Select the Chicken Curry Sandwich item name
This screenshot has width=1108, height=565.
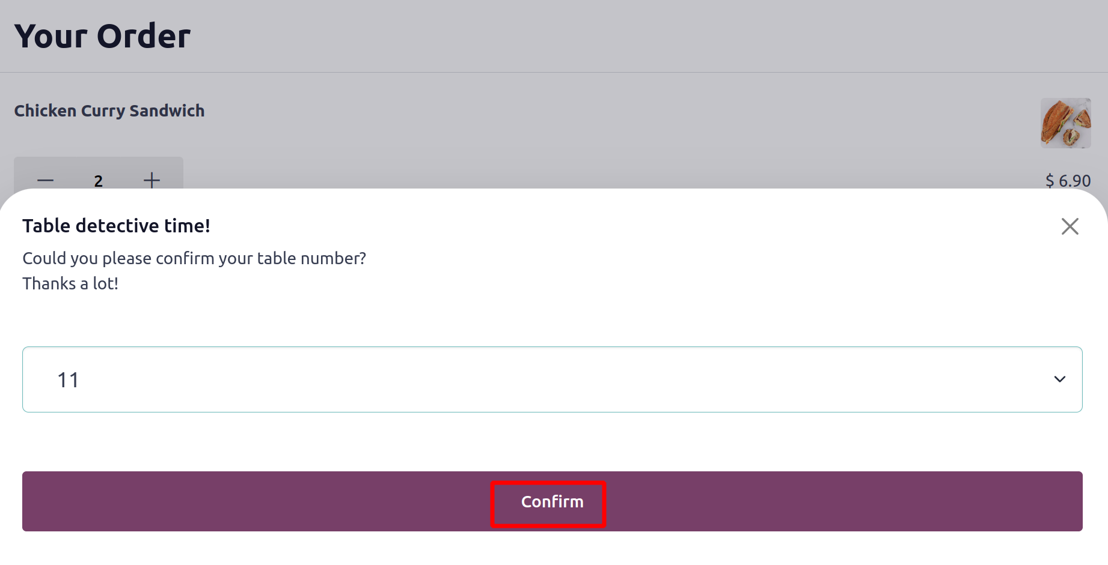pos(109,111)
